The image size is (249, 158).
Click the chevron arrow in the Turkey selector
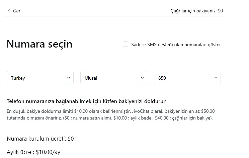tap(69, 78)
